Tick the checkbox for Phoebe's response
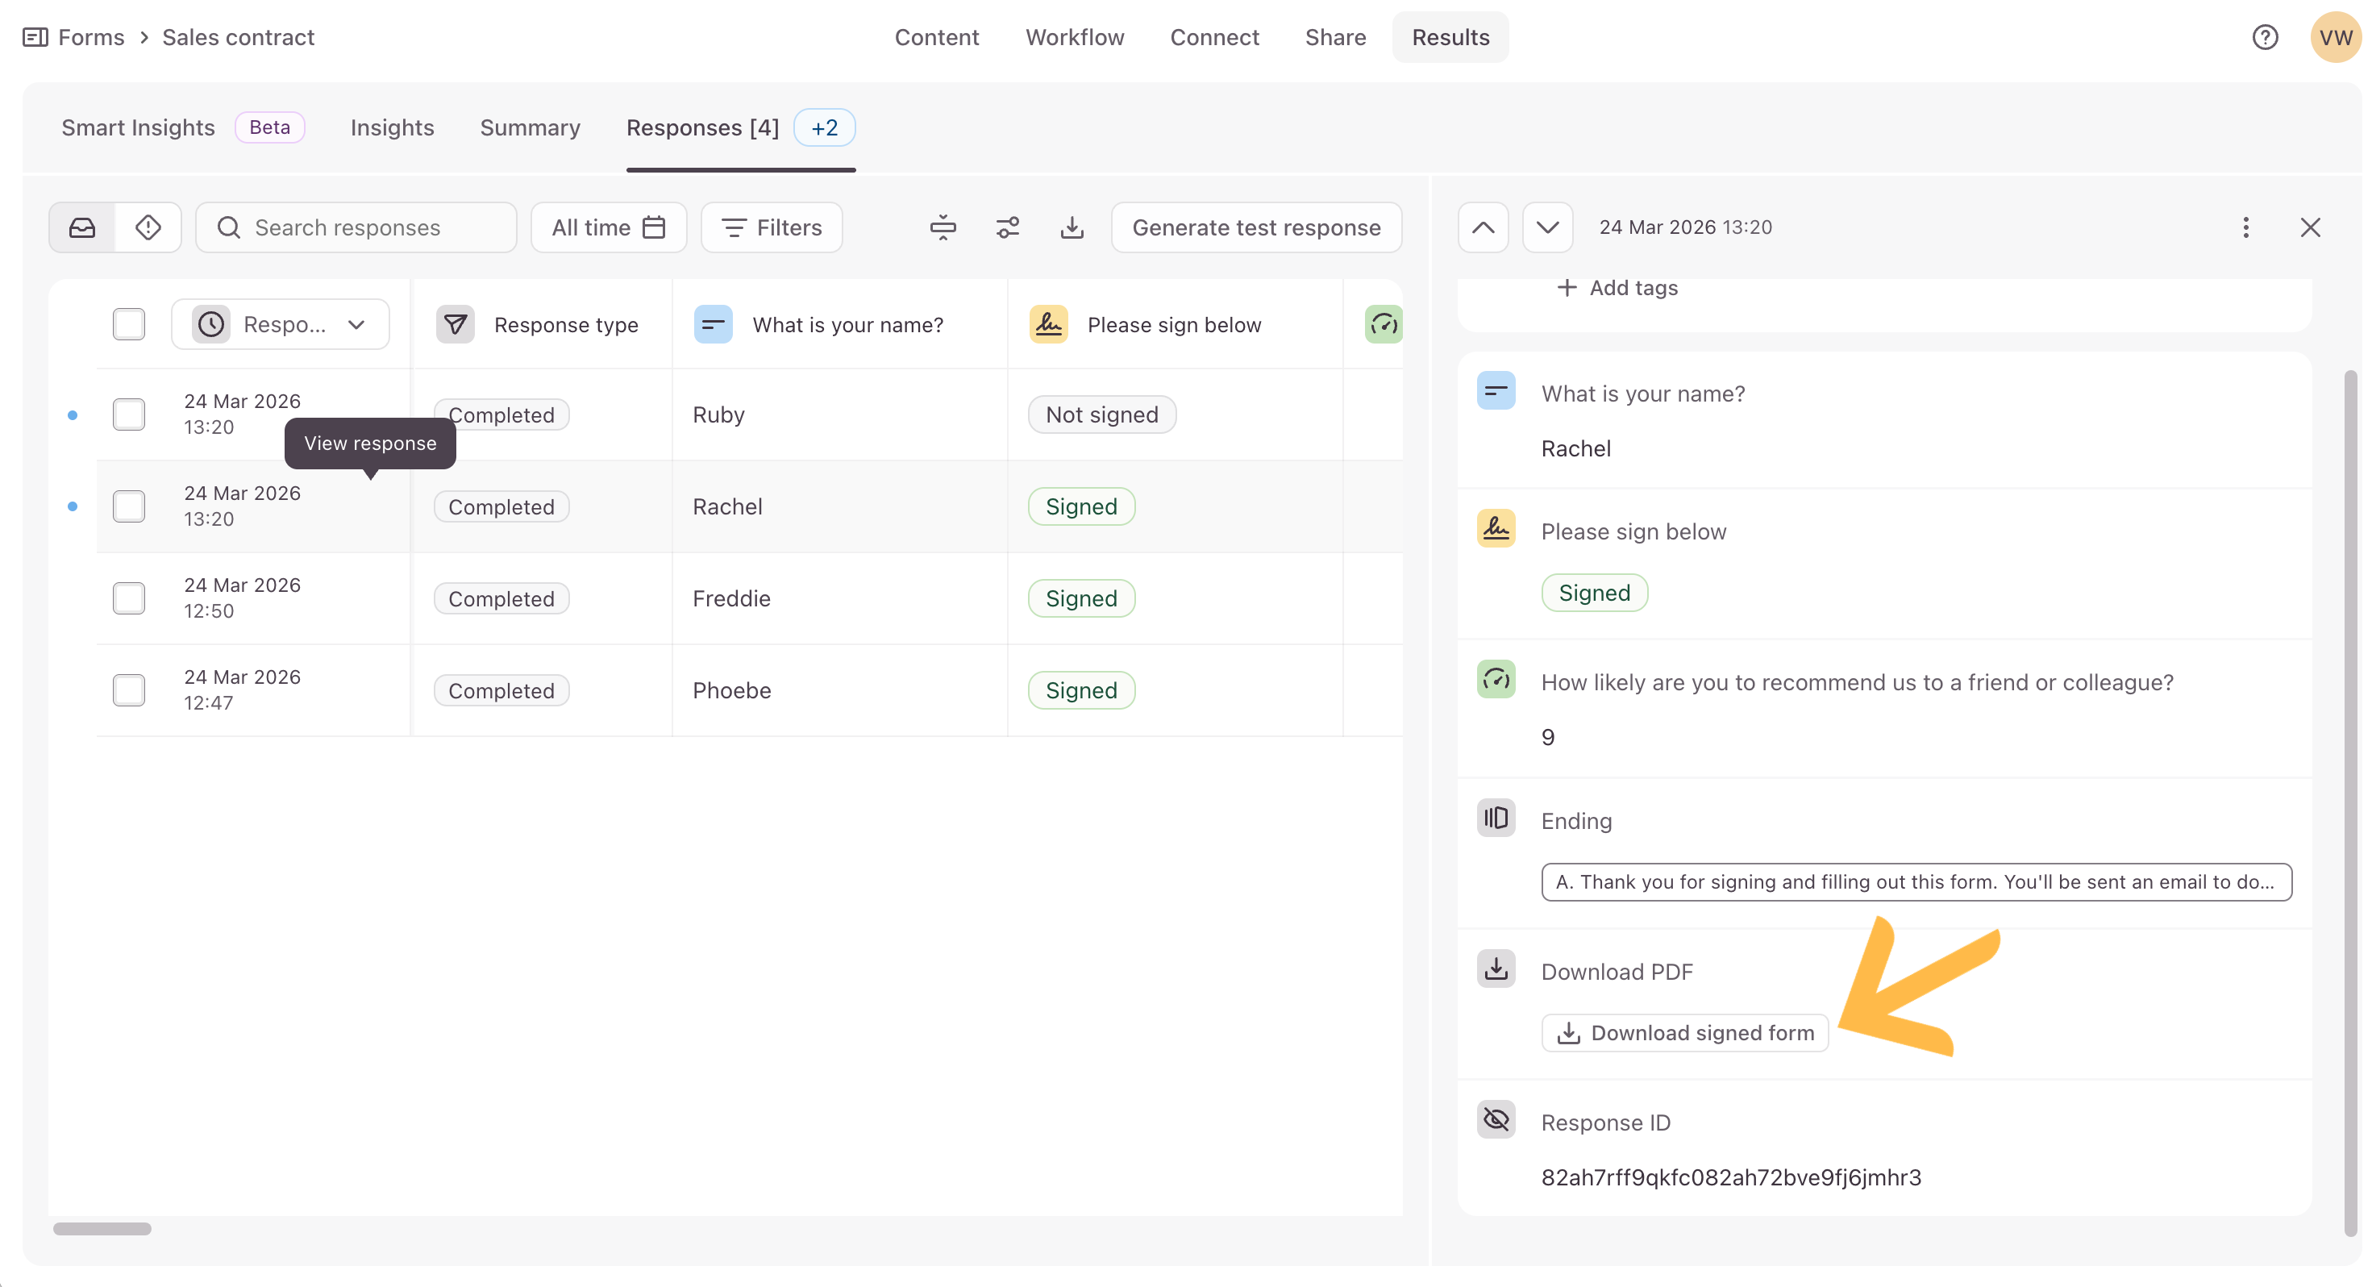The image size is (2372, 1287). click(129, 690)
